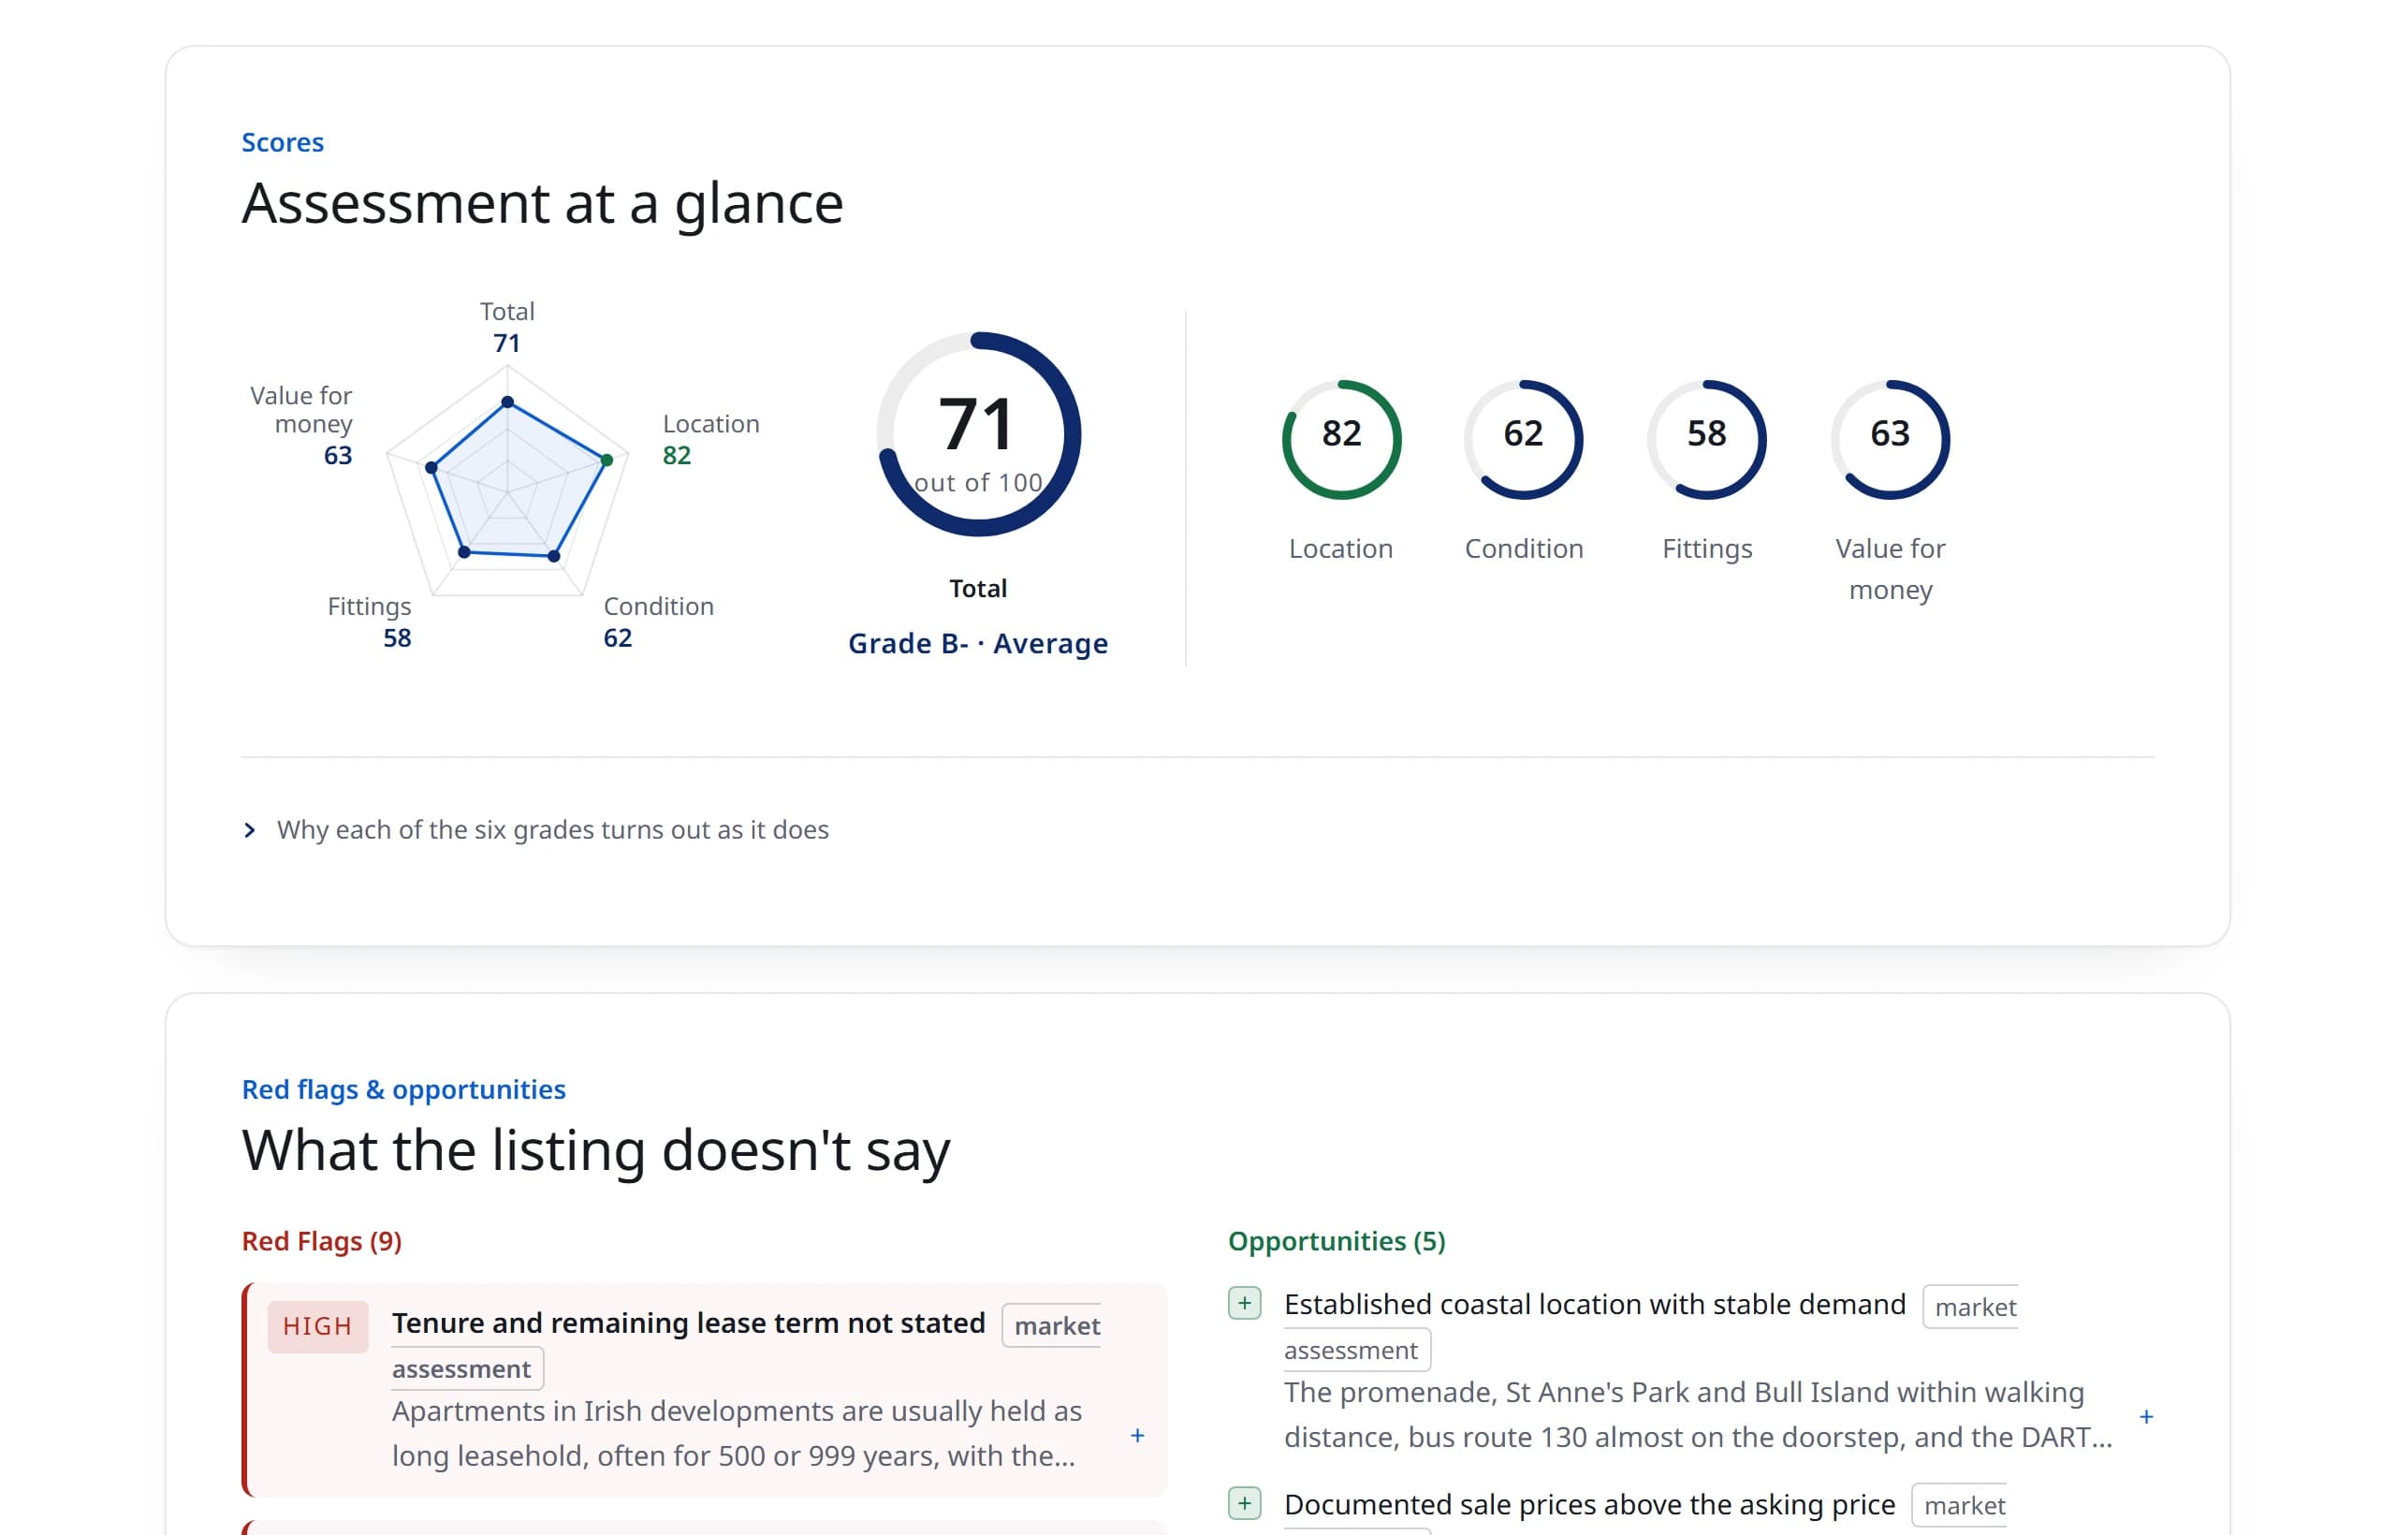Screen dimensions: 2396x1535
Task: Click the radar chart's Total data point
Action: (x=507, y=402)
